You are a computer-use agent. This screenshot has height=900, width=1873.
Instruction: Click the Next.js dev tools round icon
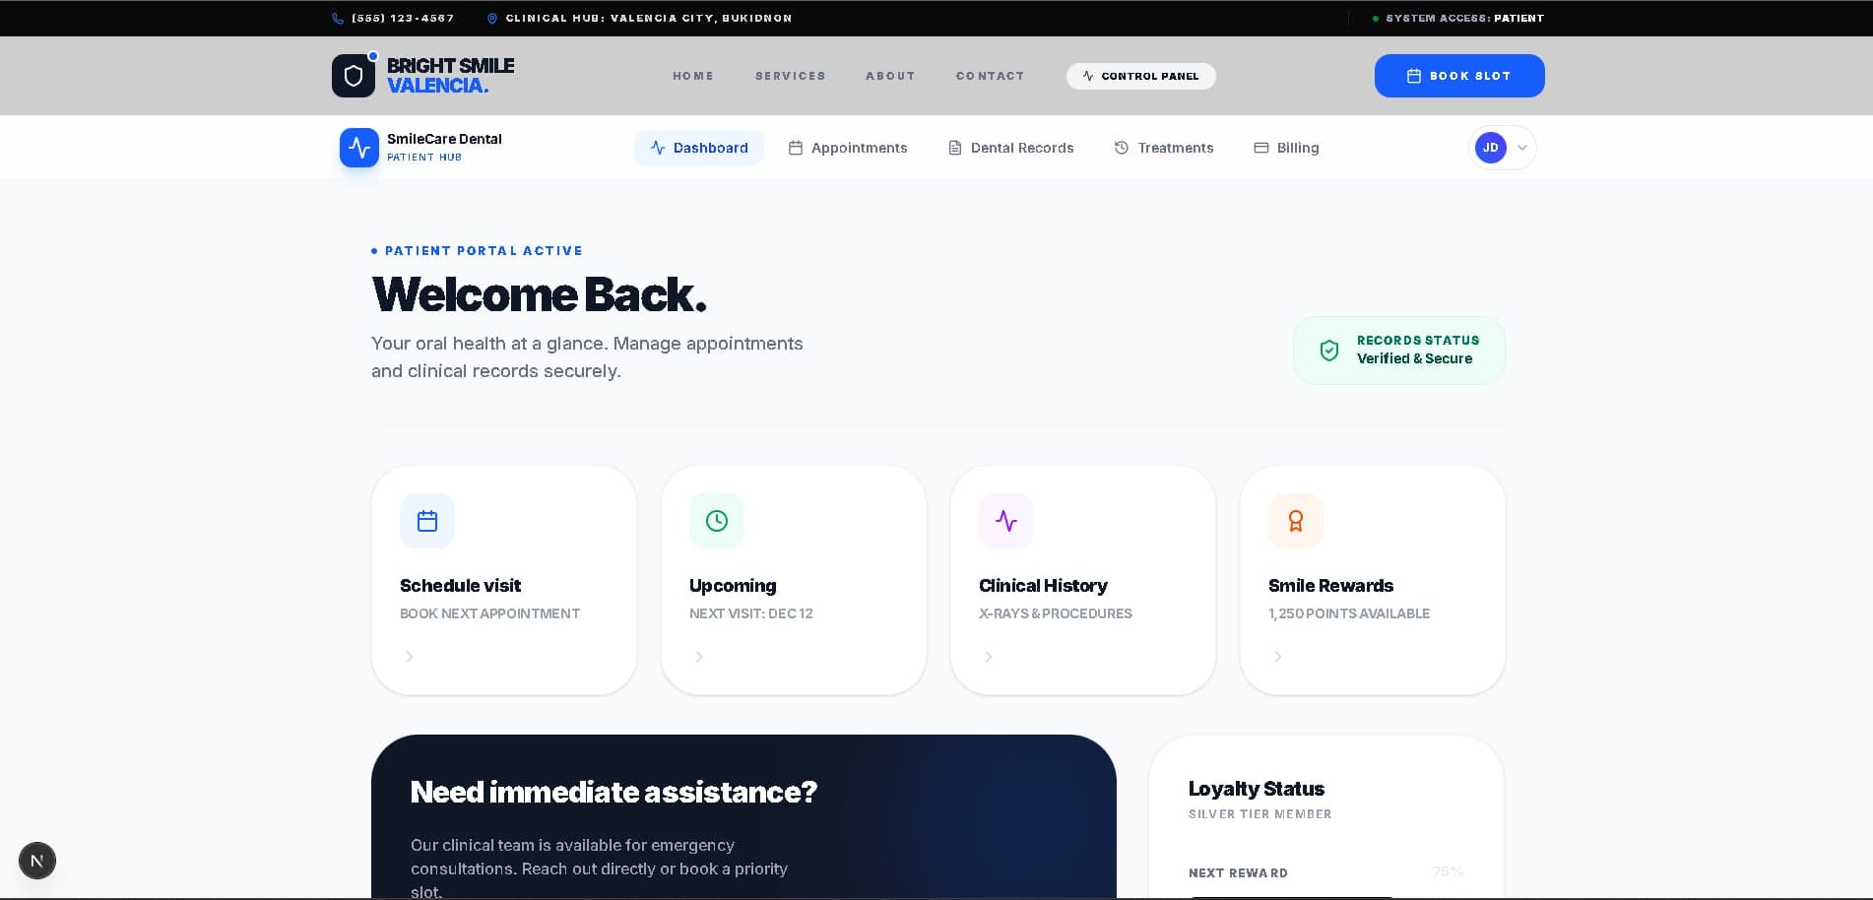pyautogui.click(x=37, y=861)
